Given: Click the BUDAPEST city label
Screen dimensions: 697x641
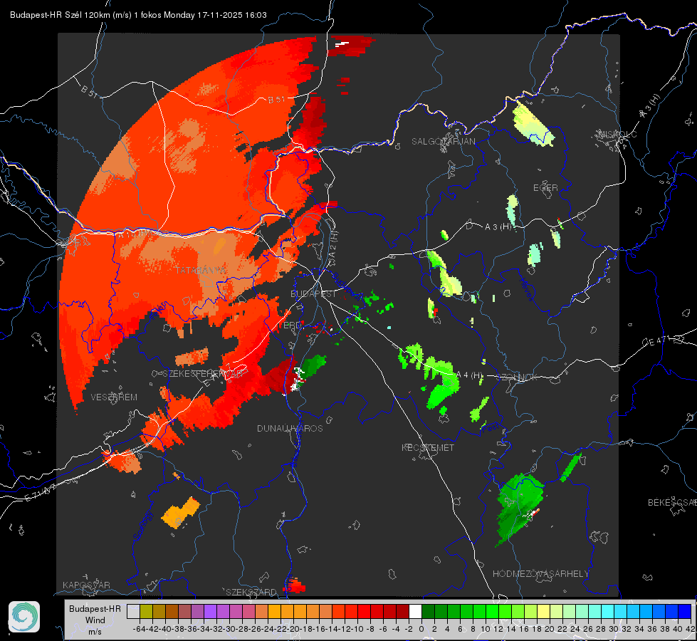Looking at the screenshot, I should [313, 293].
